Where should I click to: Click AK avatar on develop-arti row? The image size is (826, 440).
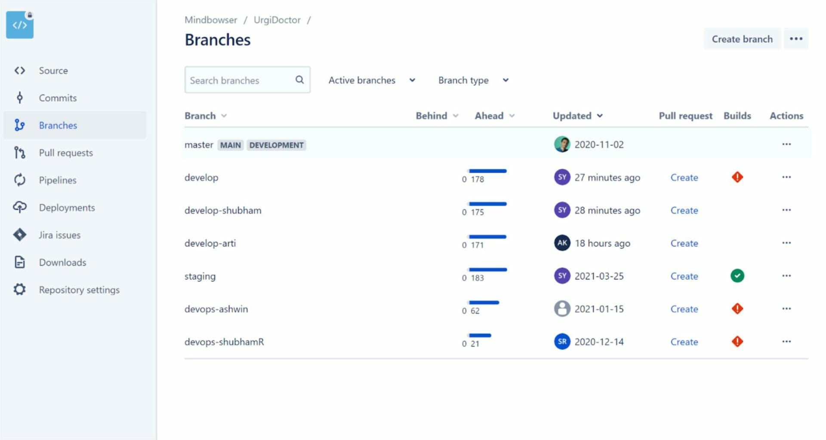click(562, 243)
